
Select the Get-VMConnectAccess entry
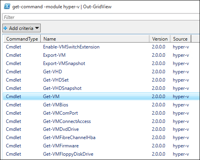[67, 121]
